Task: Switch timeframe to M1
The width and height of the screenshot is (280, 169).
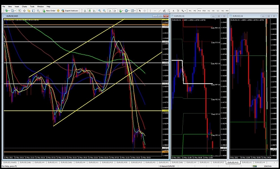Action: (x=190, y=11)
